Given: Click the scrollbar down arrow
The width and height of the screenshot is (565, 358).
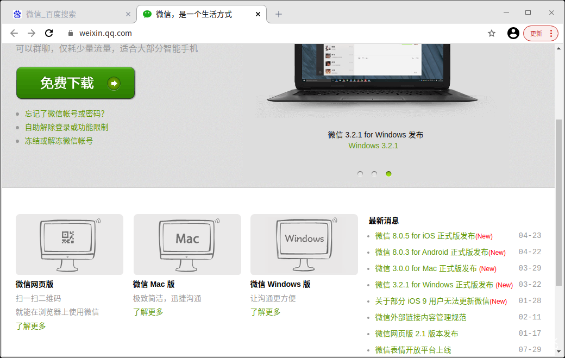Looking at the screenshot, I should (558, 351).
